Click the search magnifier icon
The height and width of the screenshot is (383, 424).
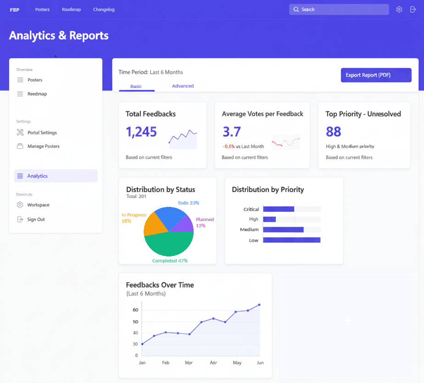coord(296,10)
